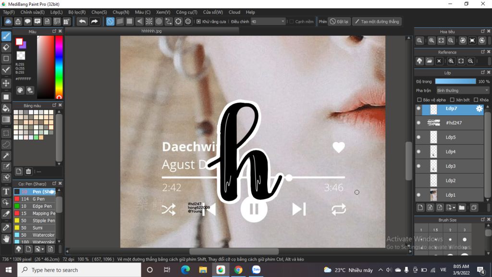This screenshot has width=492, height=277.
Task: Enable the concentric circle snap icon
Action: point(159,21)
